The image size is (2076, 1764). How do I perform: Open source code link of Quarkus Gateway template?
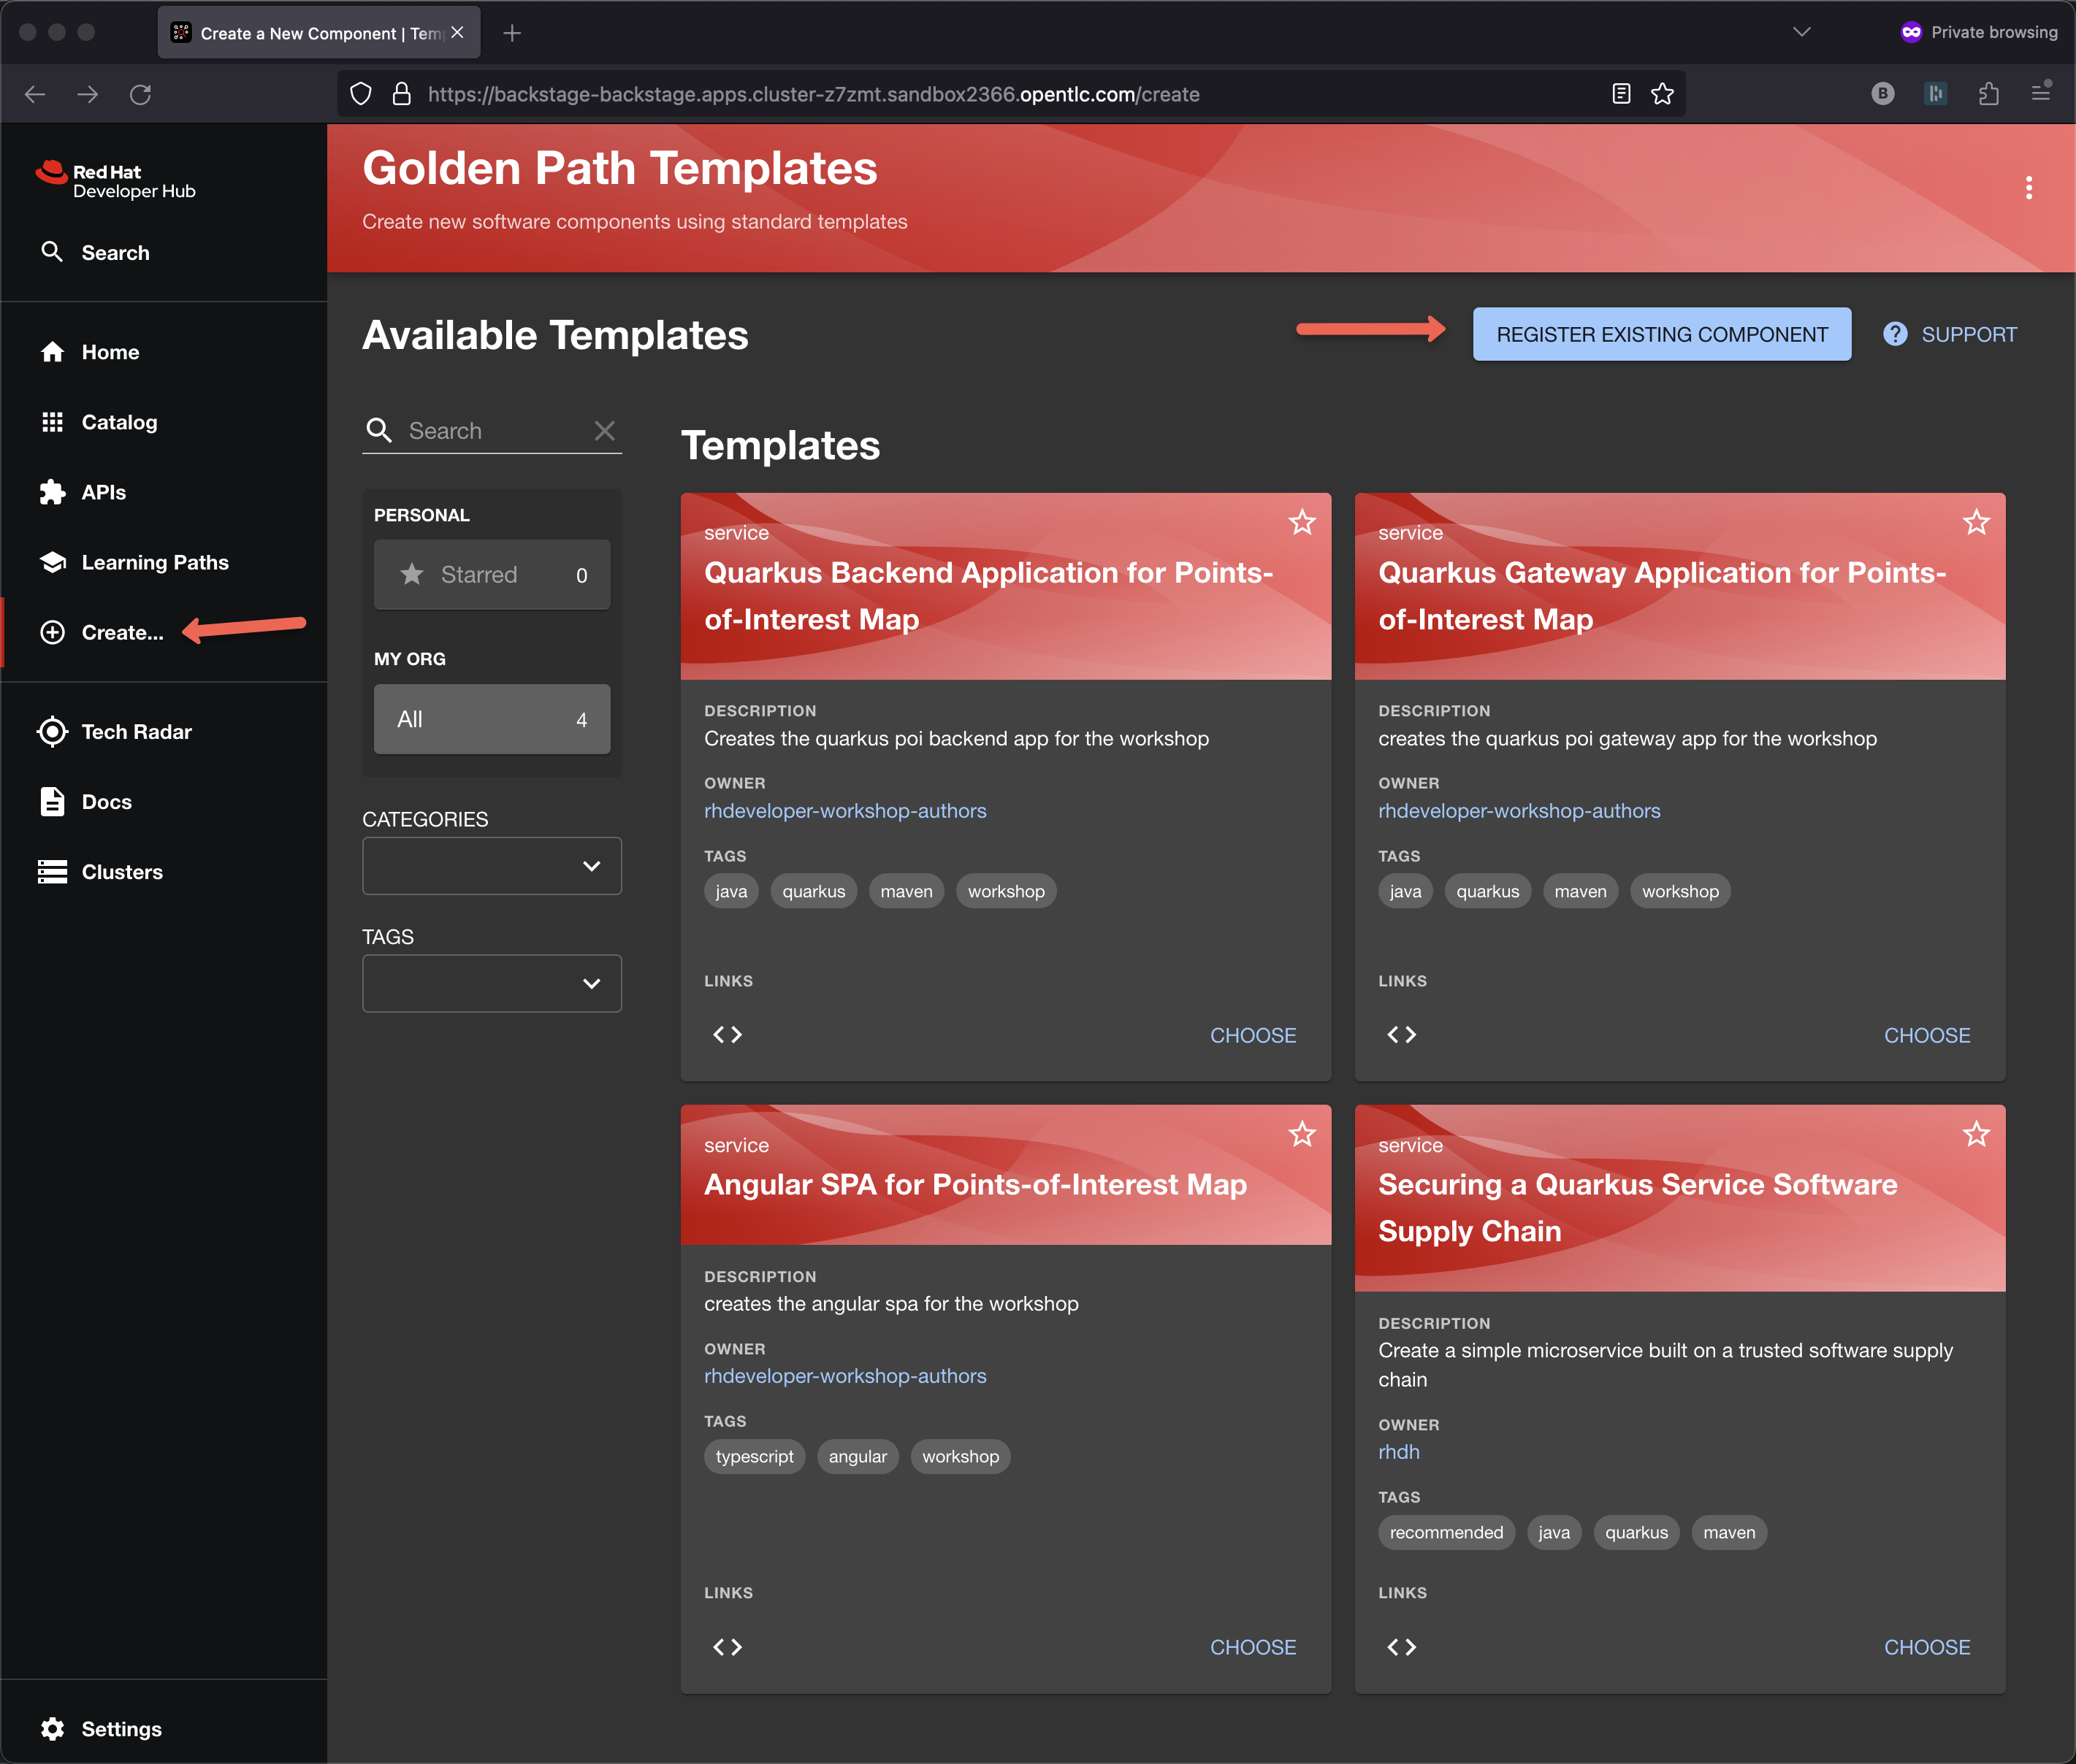1400,1035
